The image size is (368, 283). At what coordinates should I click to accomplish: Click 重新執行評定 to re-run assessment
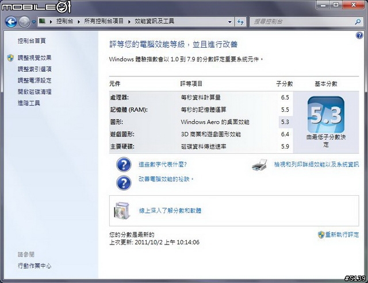click(342, 235)
